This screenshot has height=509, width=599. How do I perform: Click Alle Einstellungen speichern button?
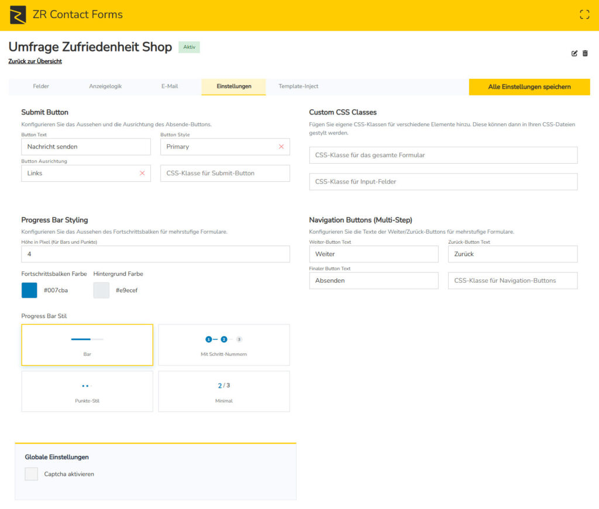pyautogui.click(x=529, y=86)
